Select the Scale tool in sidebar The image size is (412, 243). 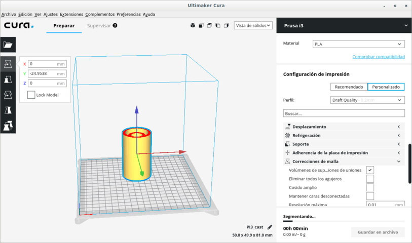(x=8, y=79)
